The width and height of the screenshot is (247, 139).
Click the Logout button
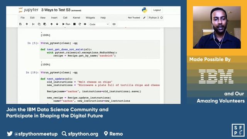pos(157,10)
